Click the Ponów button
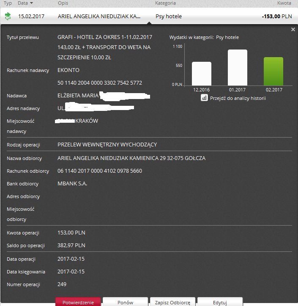 coord(126,302)
